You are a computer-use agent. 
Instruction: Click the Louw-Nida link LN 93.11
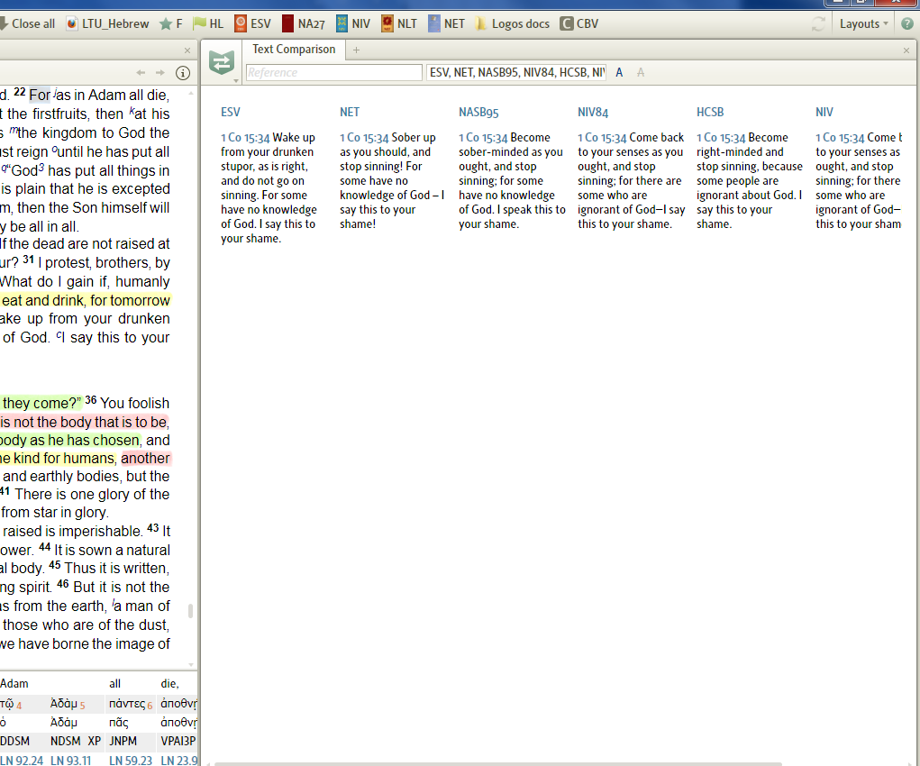click(x=71, y=761)
